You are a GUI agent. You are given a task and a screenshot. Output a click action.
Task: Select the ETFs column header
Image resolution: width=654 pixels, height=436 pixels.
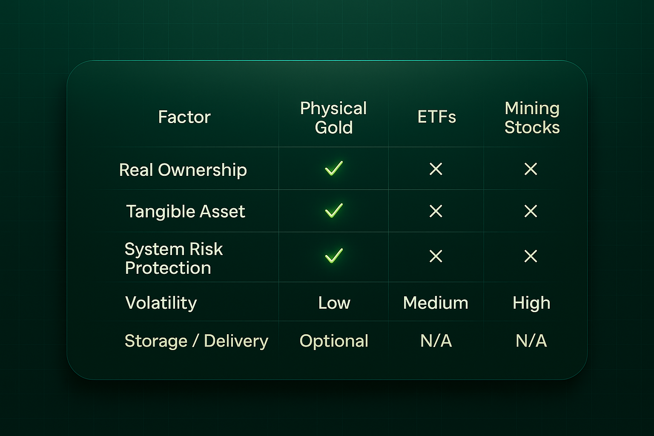click(436, 117)
